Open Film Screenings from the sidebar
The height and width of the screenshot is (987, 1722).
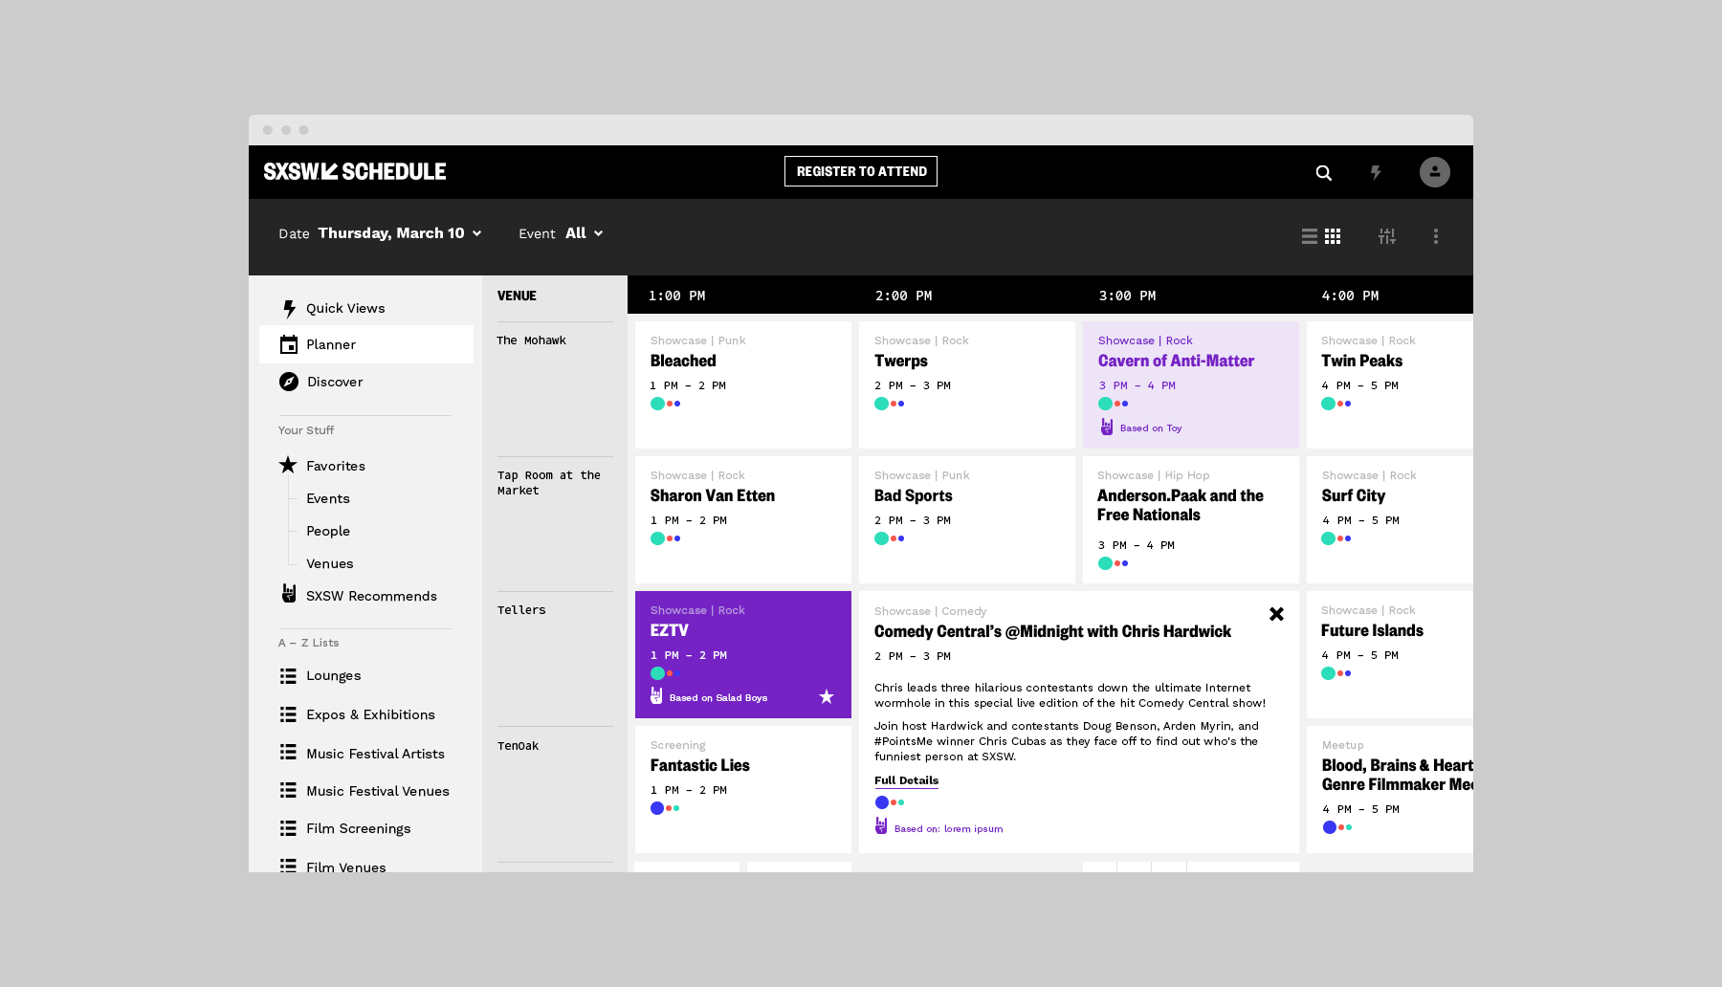tap(359, 828)
